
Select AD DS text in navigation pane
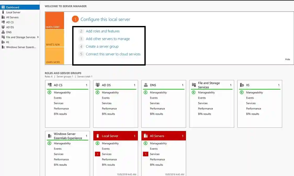coord(10,27)
